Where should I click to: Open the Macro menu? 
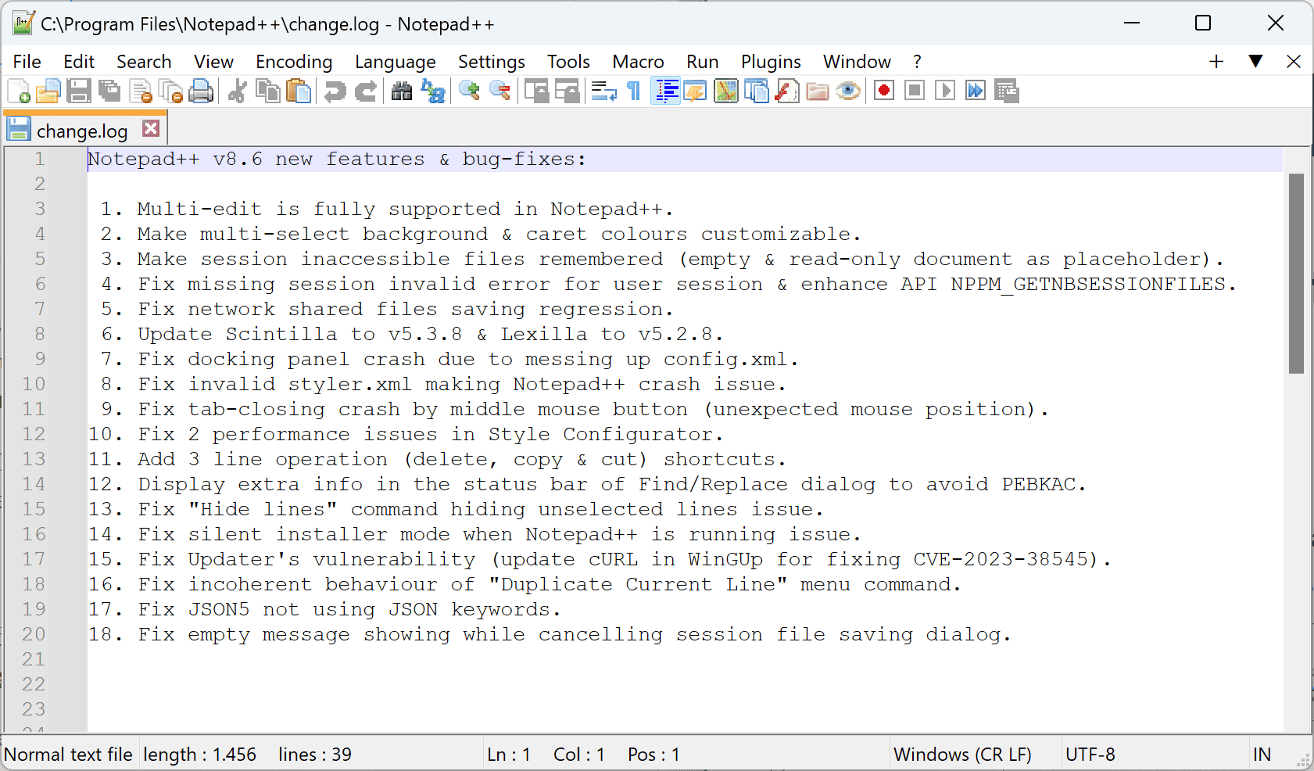click(x=638, y=62)
